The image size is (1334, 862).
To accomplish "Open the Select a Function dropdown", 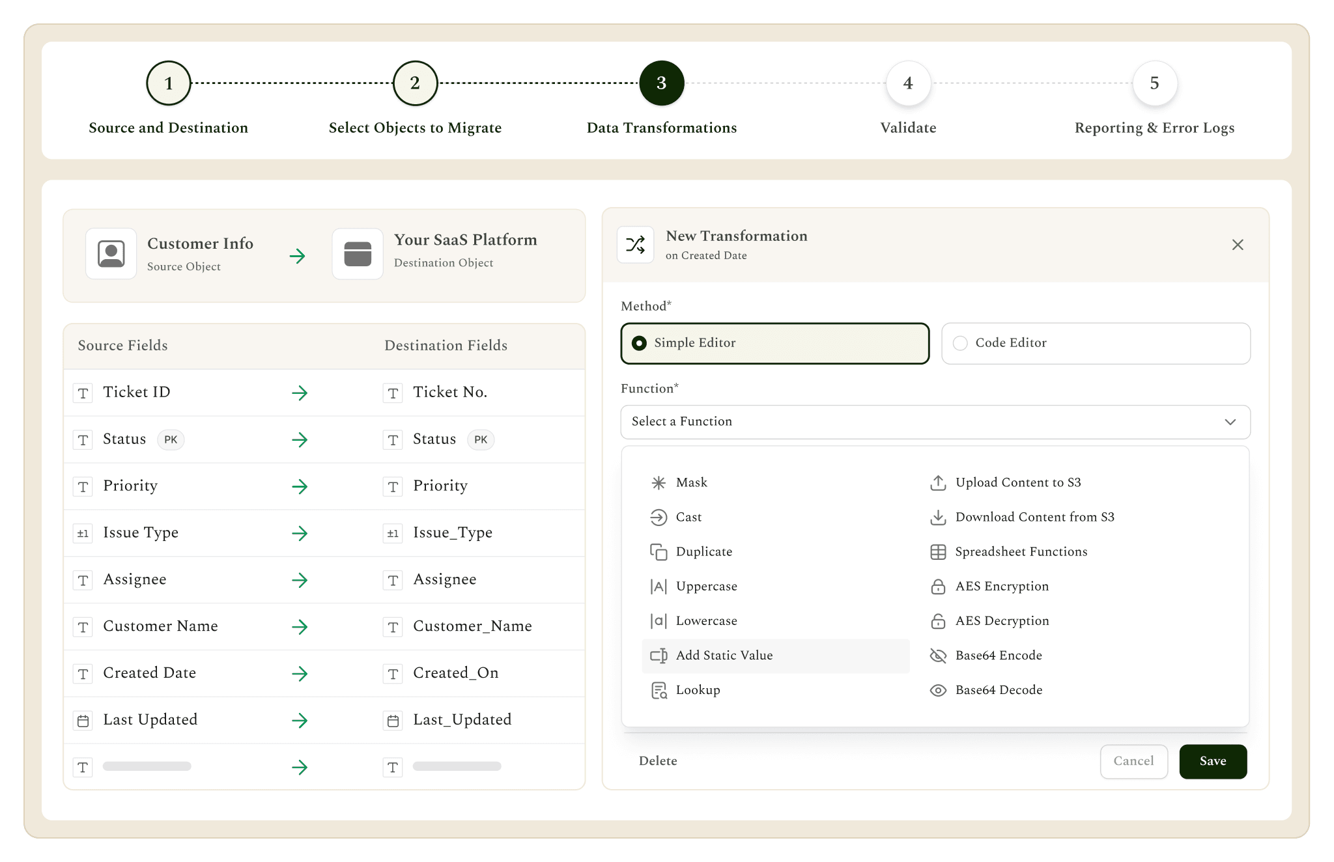I will [x=935, y=422].
